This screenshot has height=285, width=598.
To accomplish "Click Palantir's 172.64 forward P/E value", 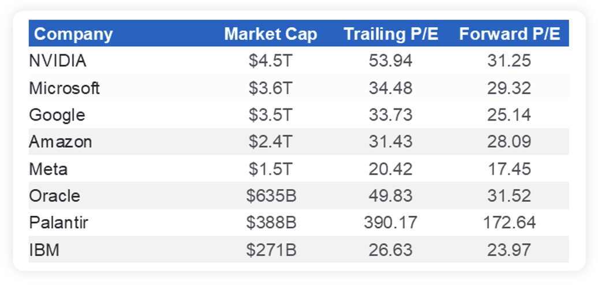I will (x=509, y=223).
